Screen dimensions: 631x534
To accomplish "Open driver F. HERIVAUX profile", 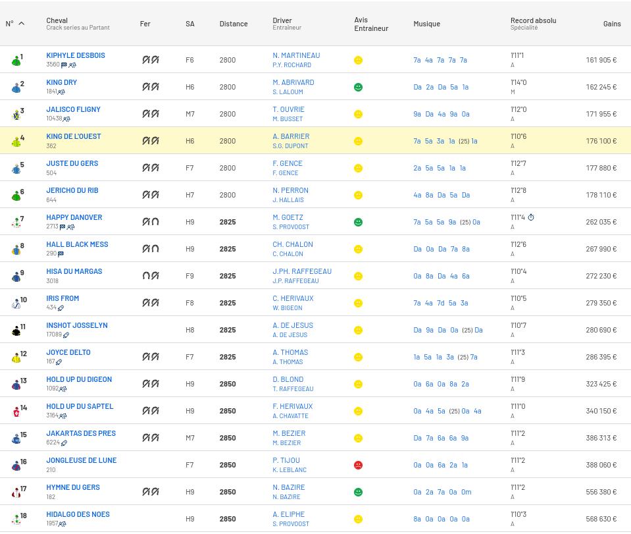I will pyautogui.click(x=293, y=406).
